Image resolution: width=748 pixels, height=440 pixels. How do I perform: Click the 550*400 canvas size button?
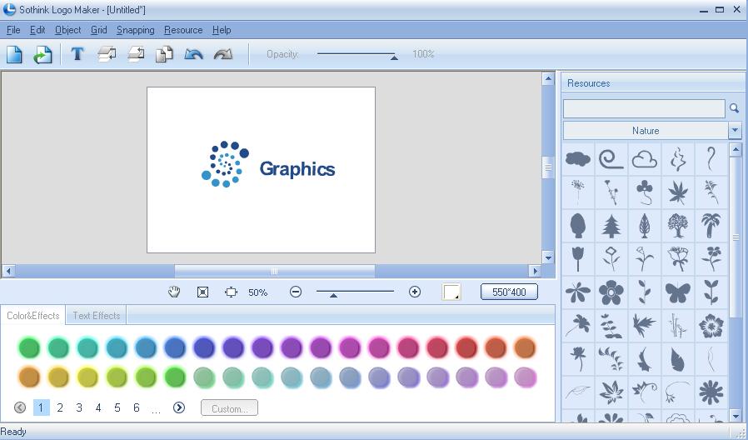tap(509, 292)
